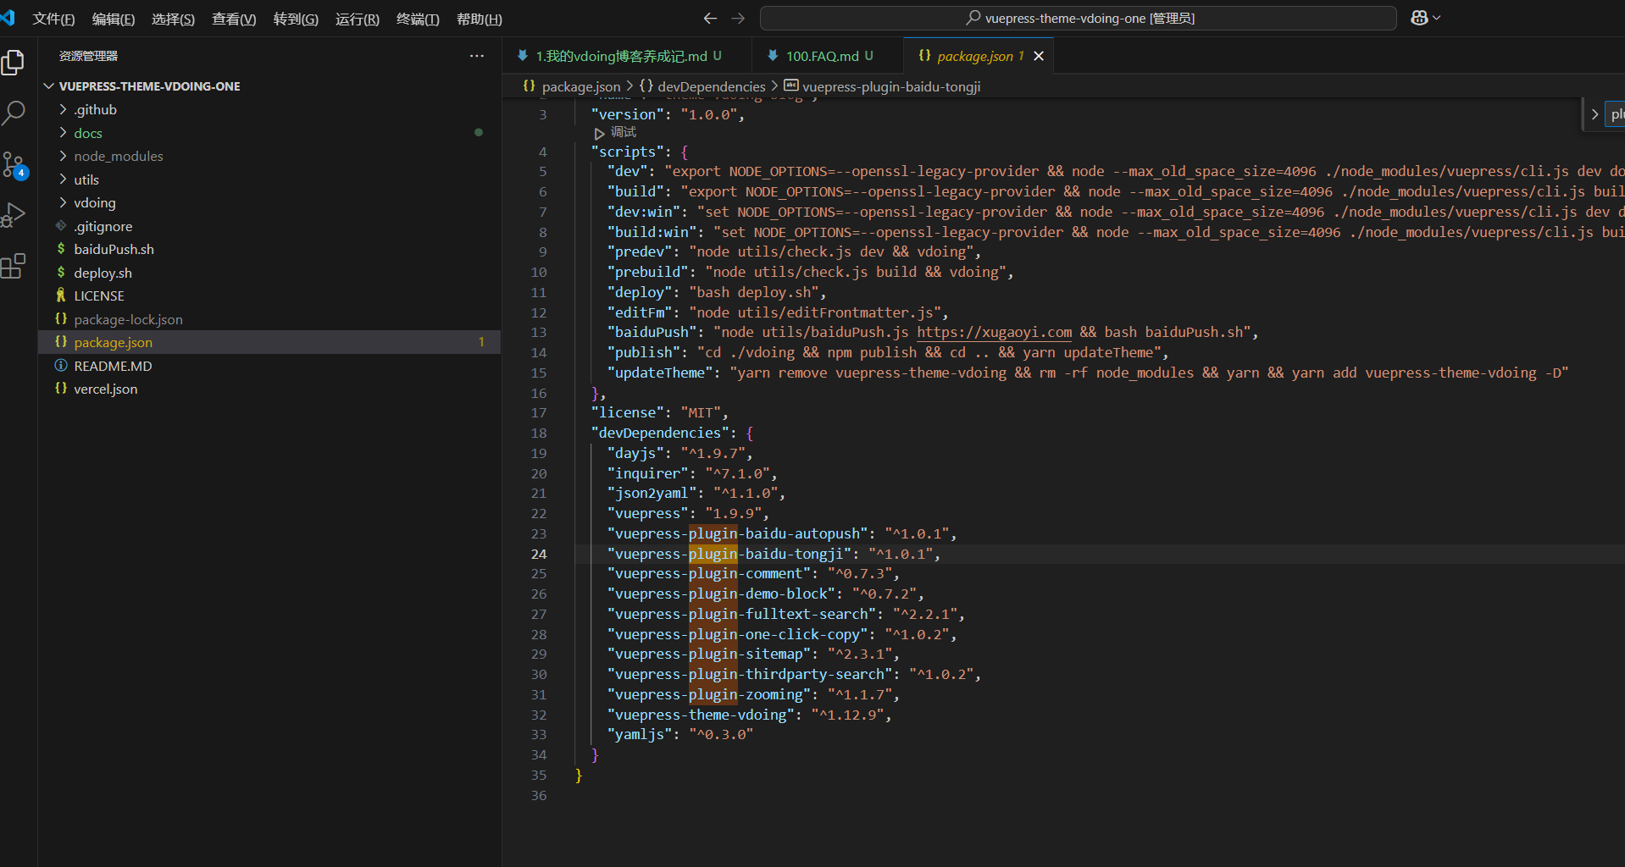Open baiduPush.sh in the explorer

(x=269, y=249)
